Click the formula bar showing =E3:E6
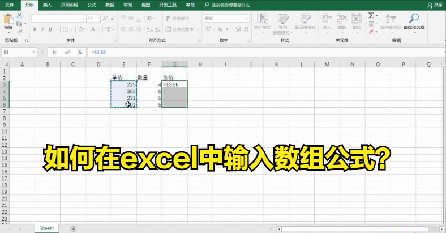This screenshot has height=233, width=446. pos(266,52)
